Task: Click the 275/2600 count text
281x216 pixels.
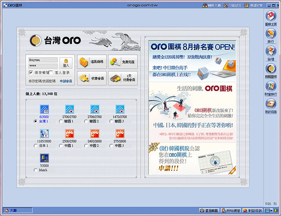Action: tap(120, 141)
